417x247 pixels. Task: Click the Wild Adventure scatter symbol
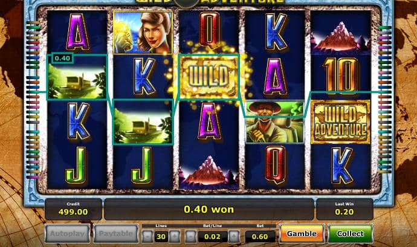340,122
